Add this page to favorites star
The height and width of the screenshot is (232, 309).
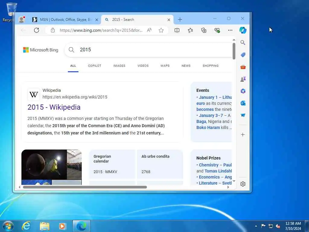pos(161,30)
